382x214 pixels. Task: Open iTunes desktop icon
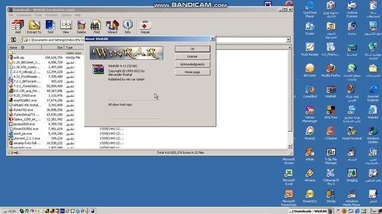point(310,29)
